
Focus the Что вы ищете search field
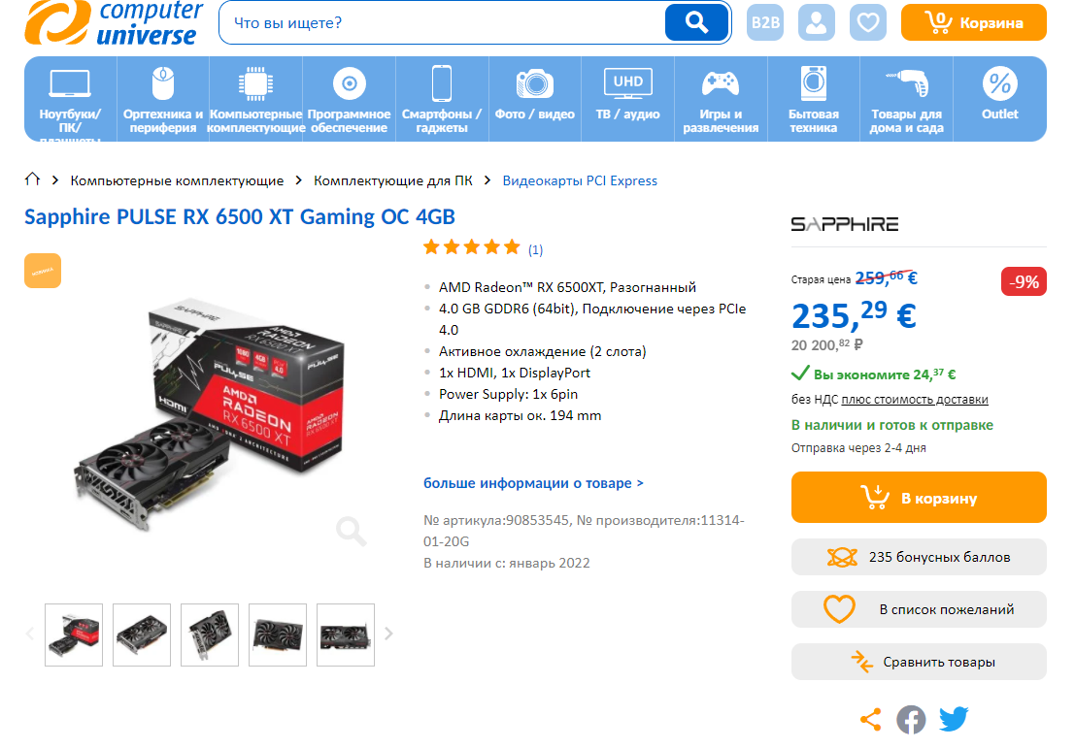click(442, 22)
